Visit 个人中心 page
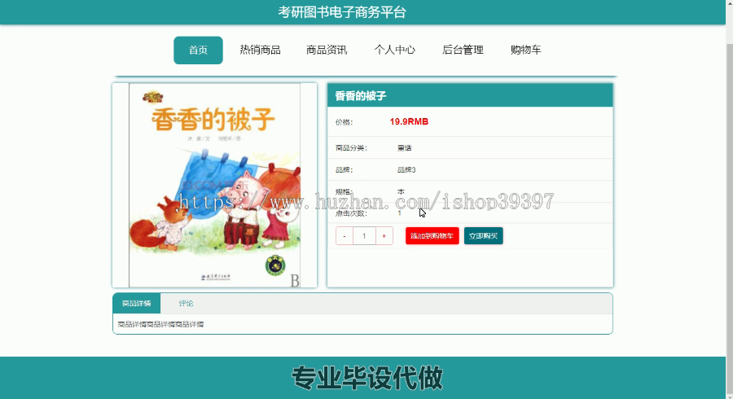 click(x=394, y=50)
